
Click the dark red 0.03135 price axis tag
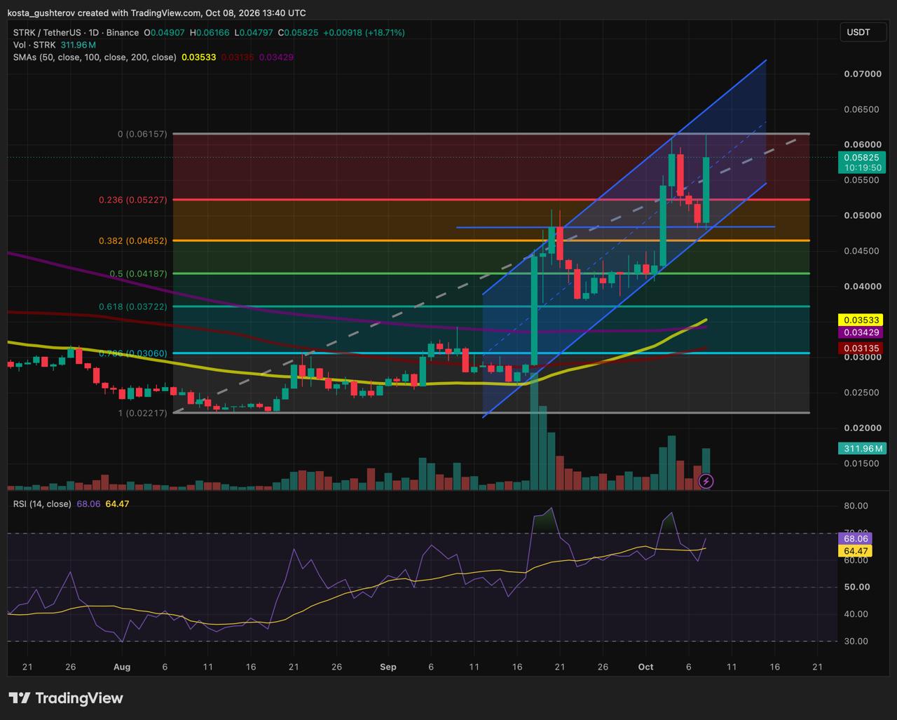(x=861, y=348)
